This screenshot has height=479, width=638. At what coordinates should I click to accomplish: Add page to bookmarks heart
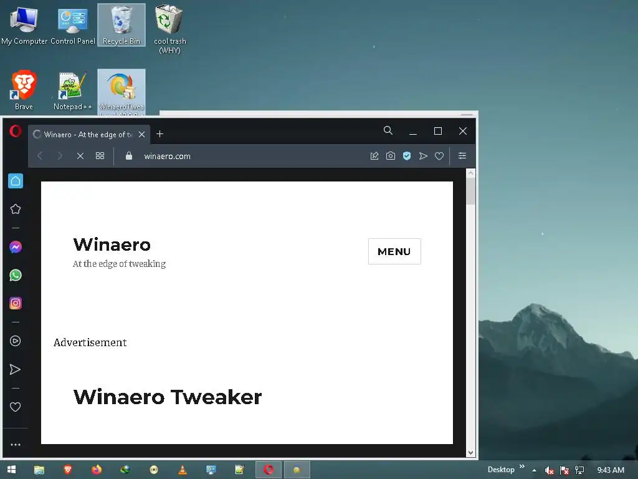pos(439,156)
